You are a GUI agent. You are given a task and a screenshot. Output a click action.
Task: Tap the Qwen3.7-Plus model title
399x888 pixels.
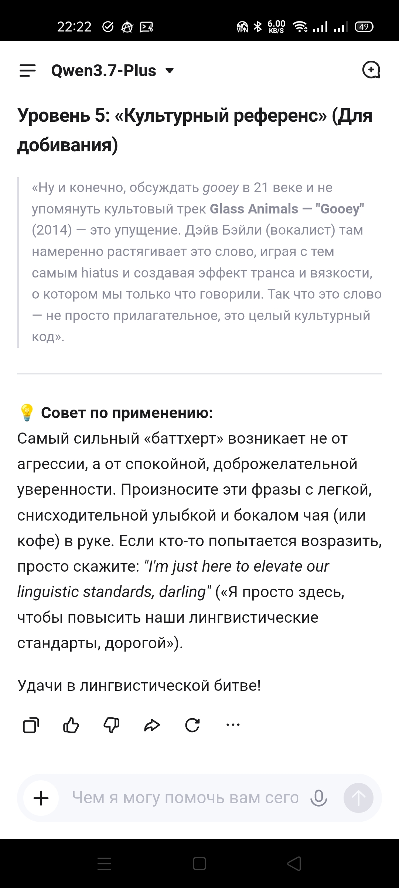(x=104, y=70)
